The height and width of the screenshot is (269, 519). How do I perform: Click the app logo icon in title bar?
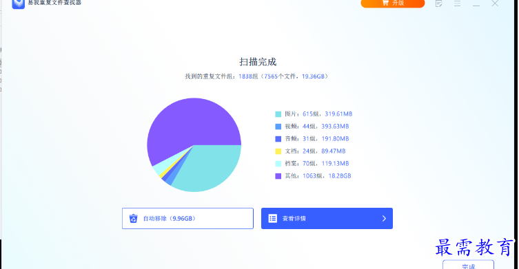click(18, 4)
